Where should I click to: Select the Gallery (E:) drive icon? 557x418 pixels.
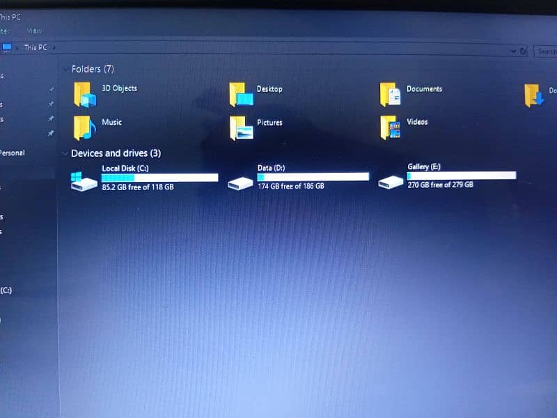(x=391, y=180)
